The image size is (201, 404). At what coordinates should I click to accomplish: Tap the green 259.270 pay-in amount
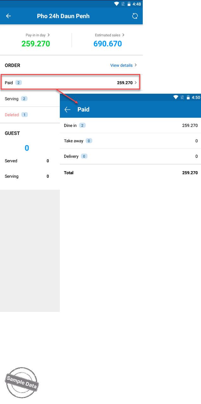(x=36, y=44)
